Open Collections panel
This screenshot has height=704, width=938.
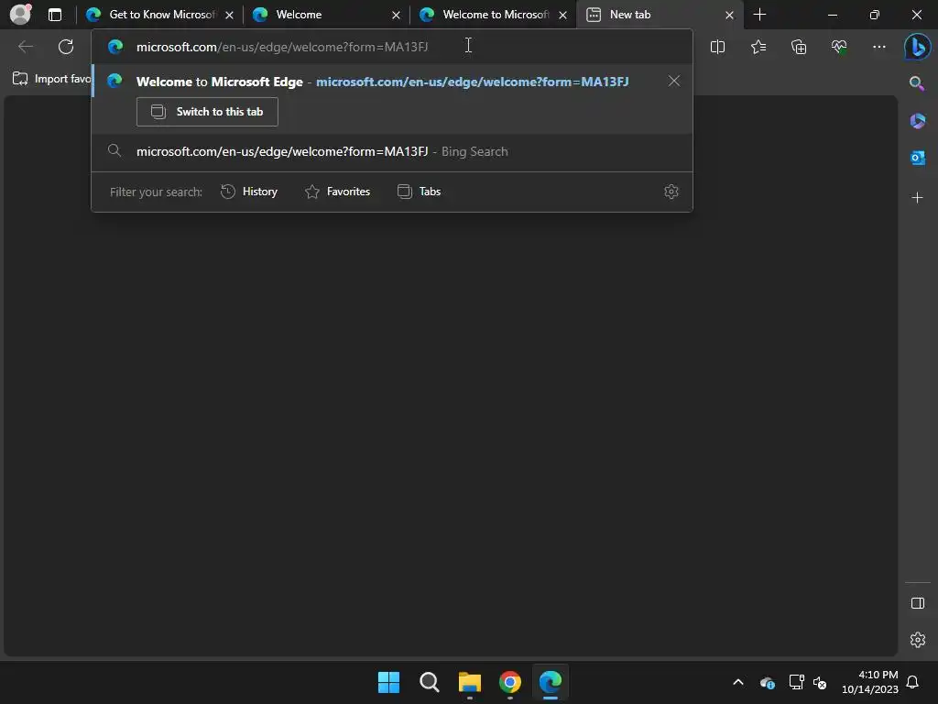799,47
